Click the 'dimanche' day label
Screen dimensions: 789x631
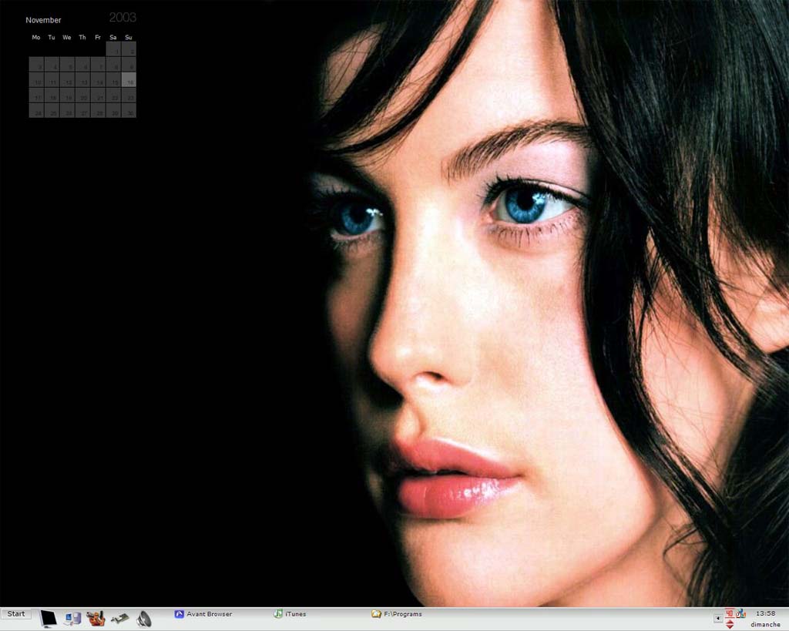click(765, 625)
